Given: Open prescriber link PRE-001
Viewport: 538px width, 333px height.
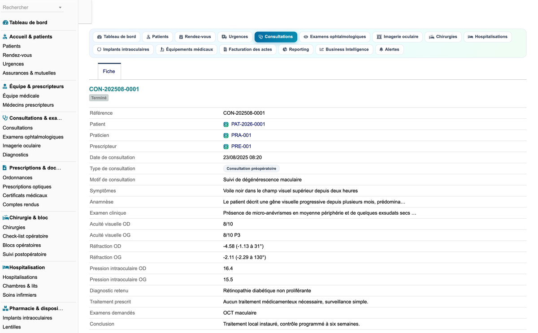Looking at the screenshot, I should [x=241, y=147].
